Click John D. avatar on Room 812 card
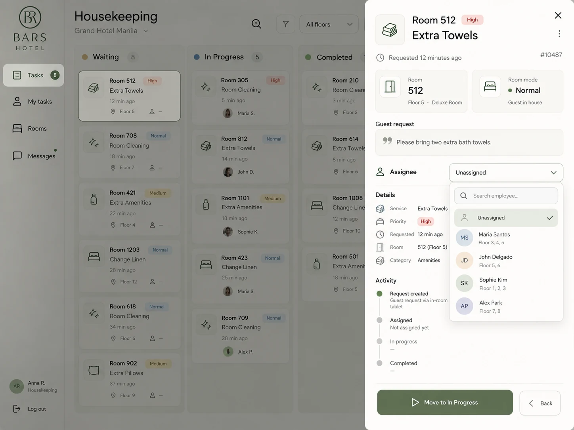Image resolution: width=574 pixels, height=430 pixels. tap(228, 172)
